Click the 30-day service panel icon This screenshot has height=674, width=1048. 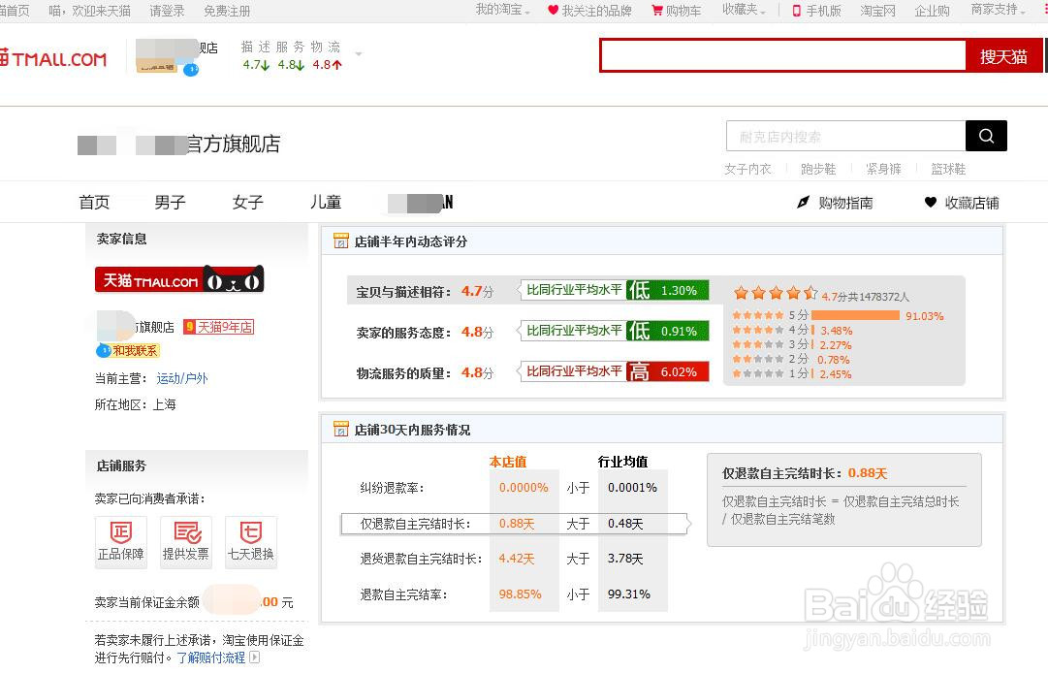(x=341, y=429)
